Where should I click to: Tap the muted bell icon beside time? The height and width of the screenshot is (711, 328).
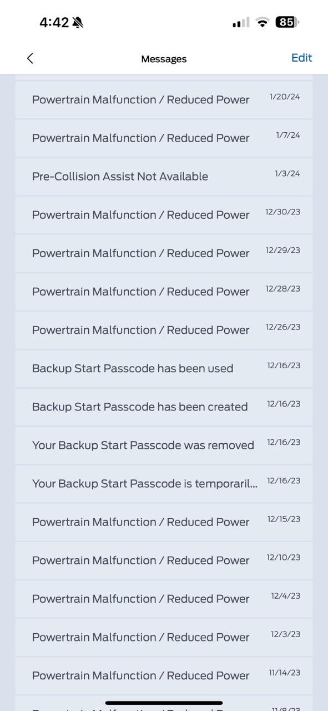tap(77, 23)
